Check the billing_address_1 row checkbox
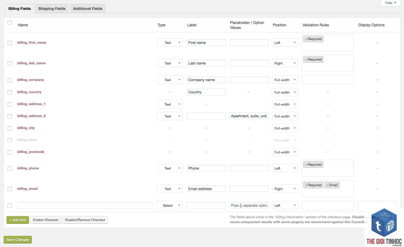 (x=10, y=104)
